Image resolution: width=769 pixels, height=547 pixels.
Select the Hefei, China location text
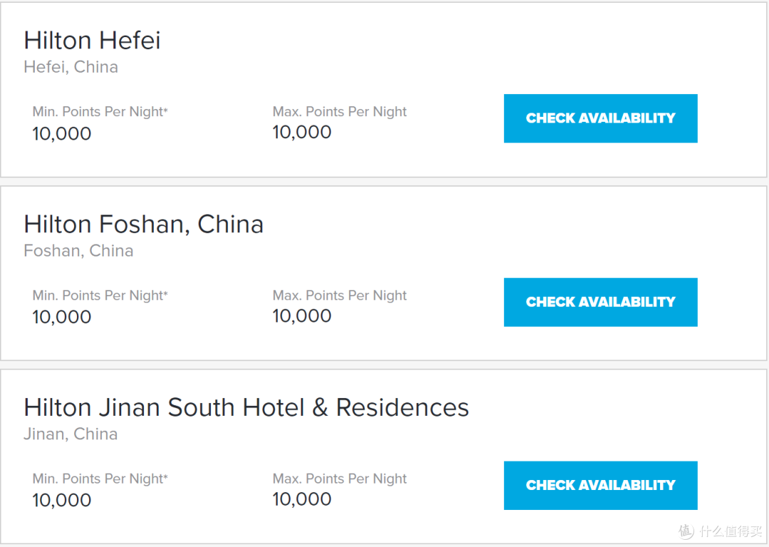point(71,67)
